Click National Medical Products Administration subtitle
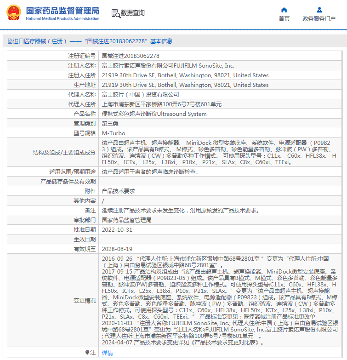 click(63, 18)
